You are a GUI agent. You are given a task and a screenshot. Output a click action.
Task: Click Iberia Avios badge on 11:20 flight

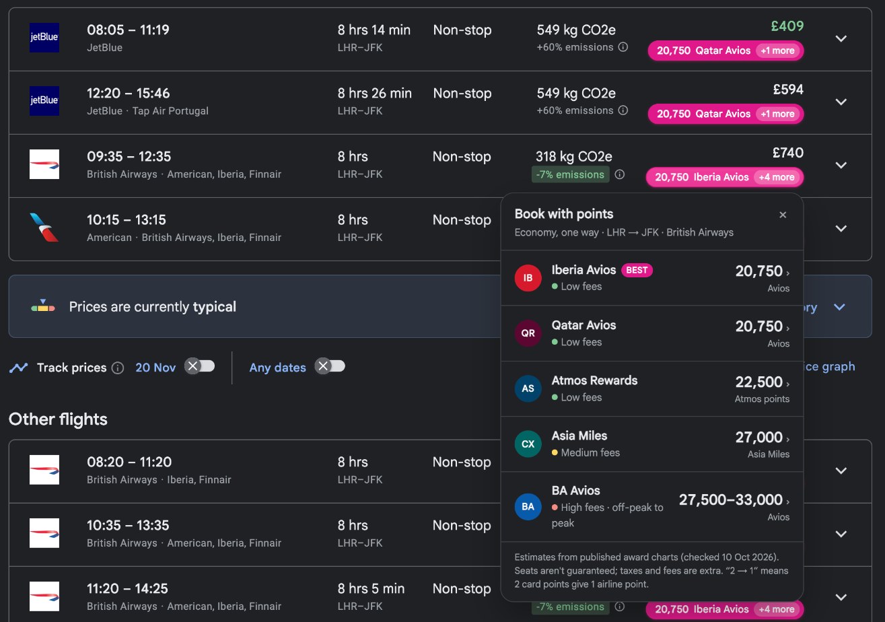coord(725,609)
